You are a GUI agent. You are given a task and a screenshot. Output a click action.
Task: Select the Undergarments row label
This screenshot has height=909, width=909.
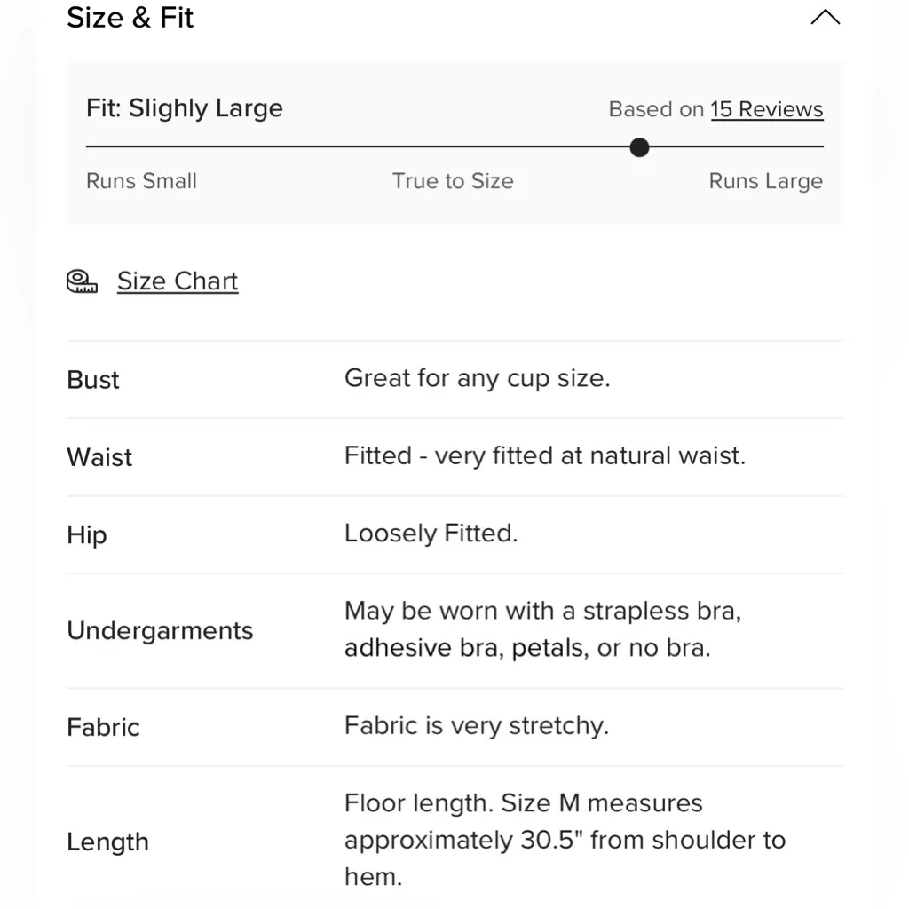click(160, 631)
